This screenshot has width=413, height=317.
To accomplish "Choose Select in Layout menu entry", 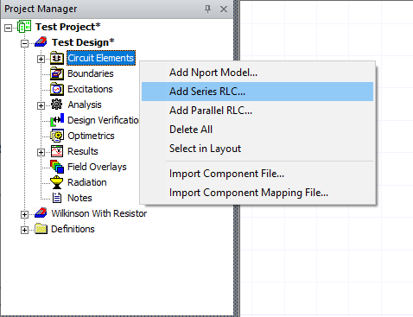I will click(x=257, y=149).
